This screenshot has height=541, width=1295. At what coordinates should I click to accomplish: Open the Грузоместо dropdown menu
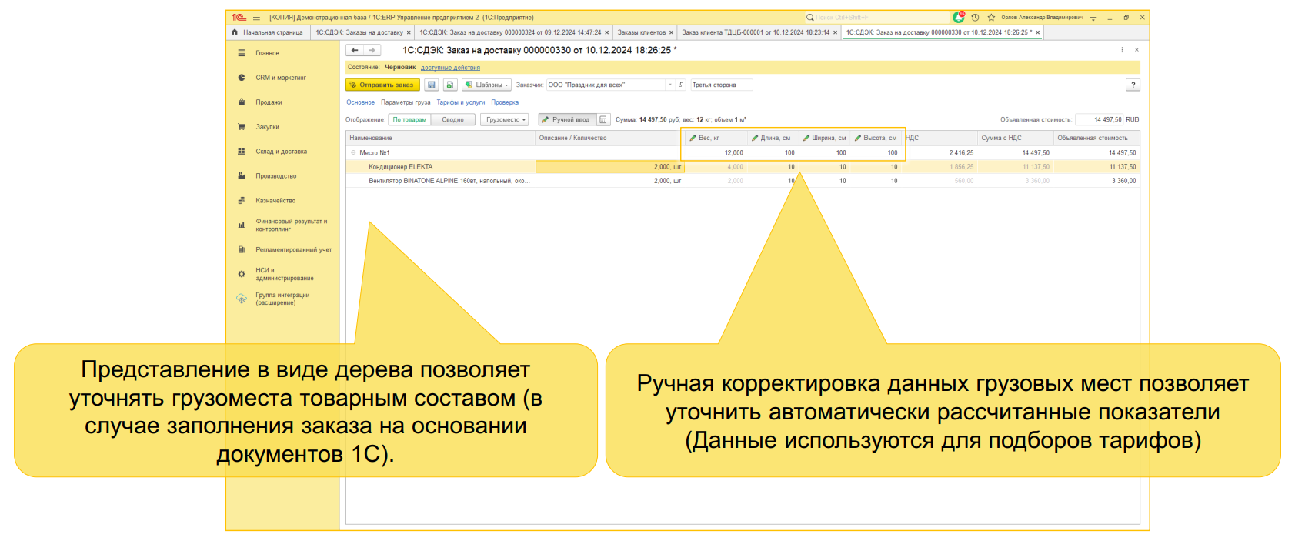pyautogui.click(x=505, y=119)
